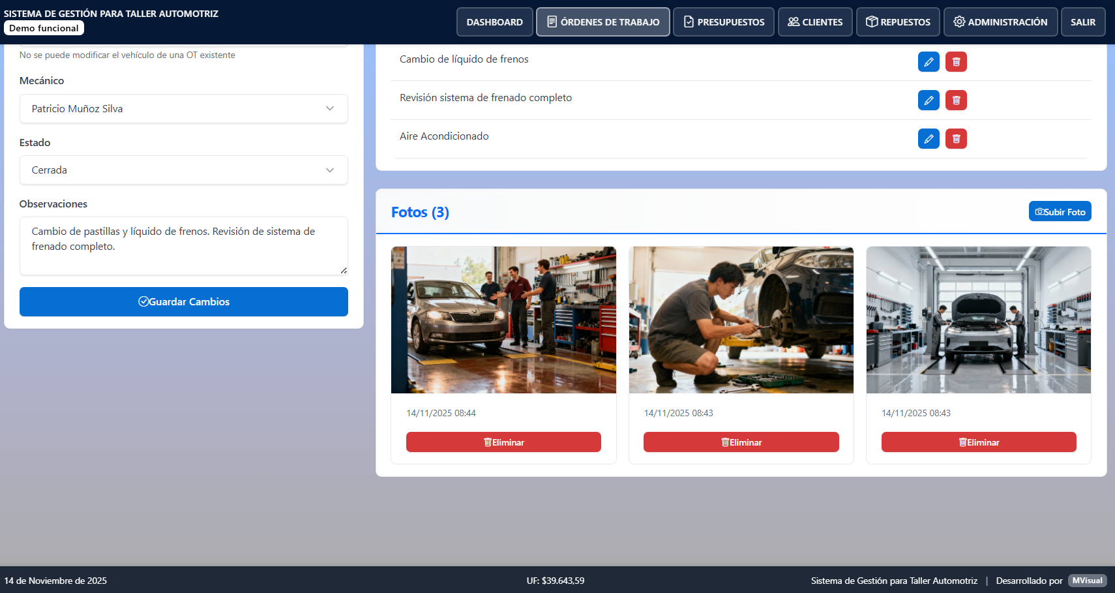1115x593 pixels.
Task: Open Administración settings
Action: (1000, 22)
